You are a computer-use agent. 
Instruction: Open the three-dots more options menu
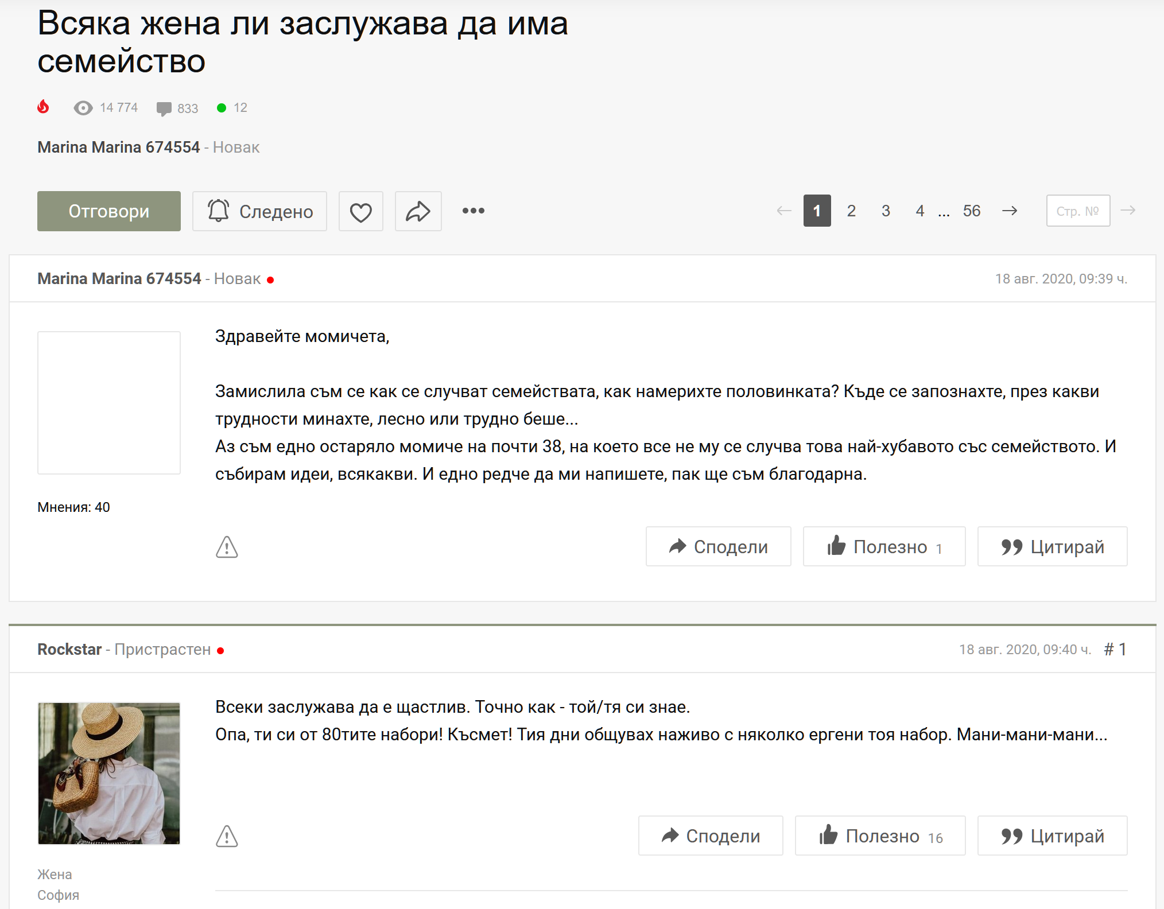point(473,211)
